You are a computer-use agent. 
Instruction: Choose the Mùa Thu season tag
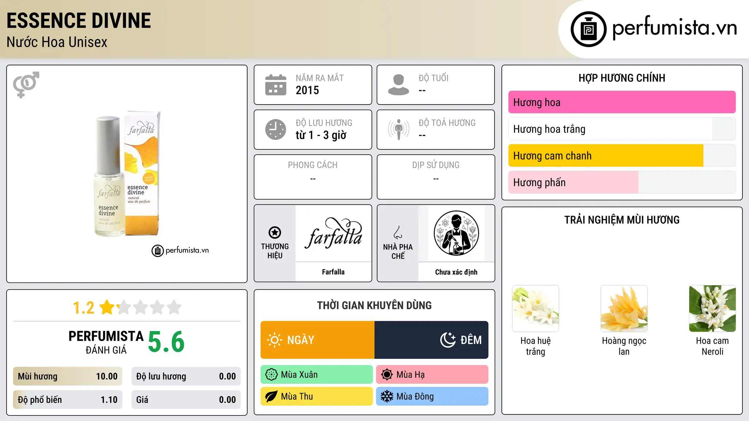(317, 397)
